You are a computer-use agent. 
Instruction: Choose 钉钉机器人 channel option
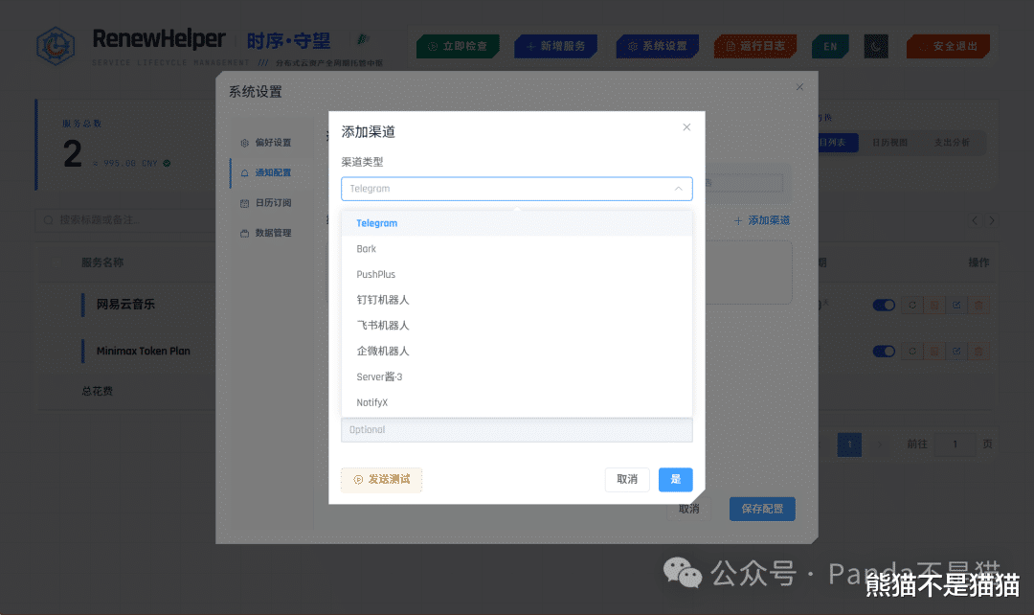[x=516, y=300]
